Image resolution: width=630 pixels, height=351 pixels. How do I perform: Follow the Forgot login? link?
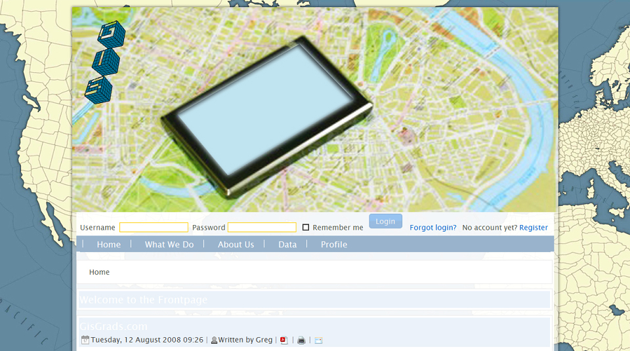[x=432, y=228]
